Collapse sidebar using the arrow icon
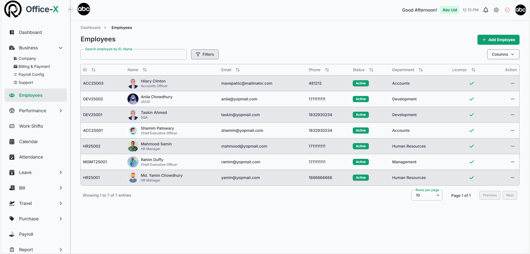530x254 pixels. click(71, 9)
